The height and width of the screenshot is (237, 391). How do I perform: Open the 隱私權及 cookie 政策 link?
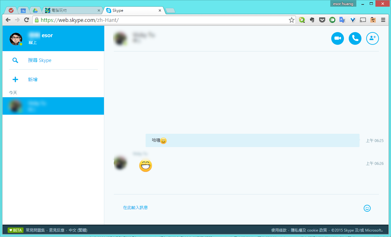309,230
